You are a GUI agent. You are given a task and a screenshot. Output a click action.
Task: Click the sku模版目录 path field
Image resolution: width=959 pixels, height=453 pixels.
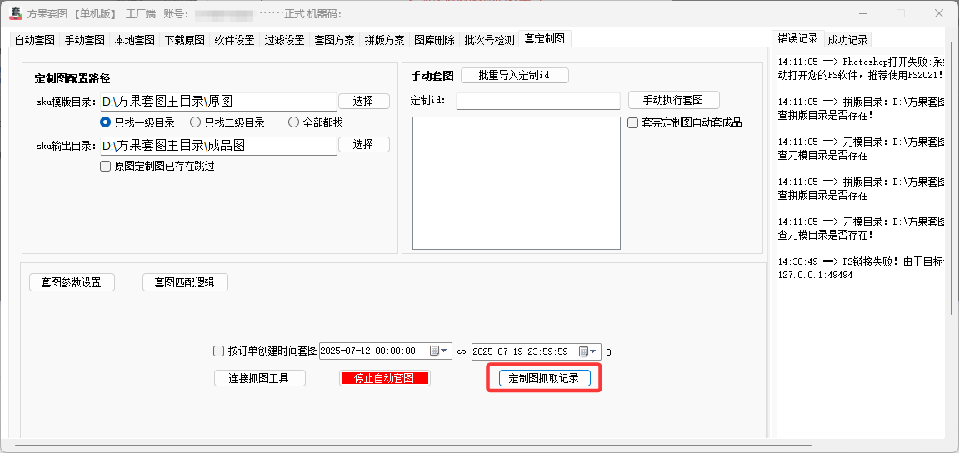218,102
